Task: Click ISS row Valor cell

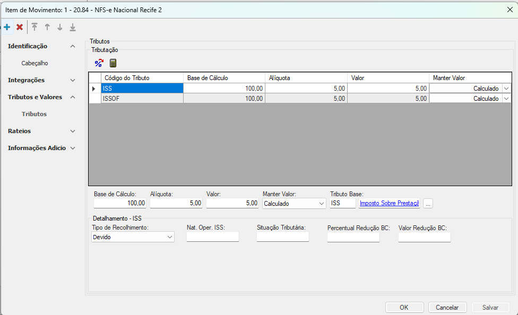Action: [388, 89]
